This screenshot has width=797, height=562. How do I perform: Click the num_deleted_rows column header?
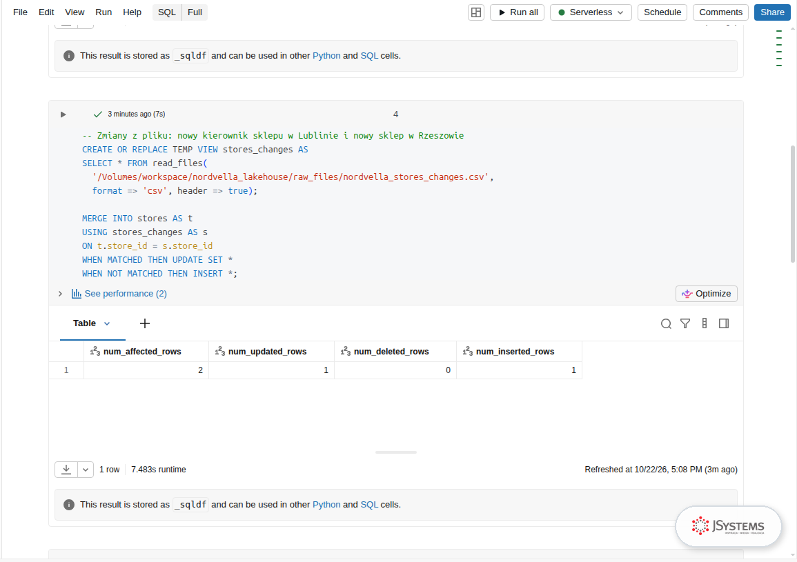click(395, 352)
